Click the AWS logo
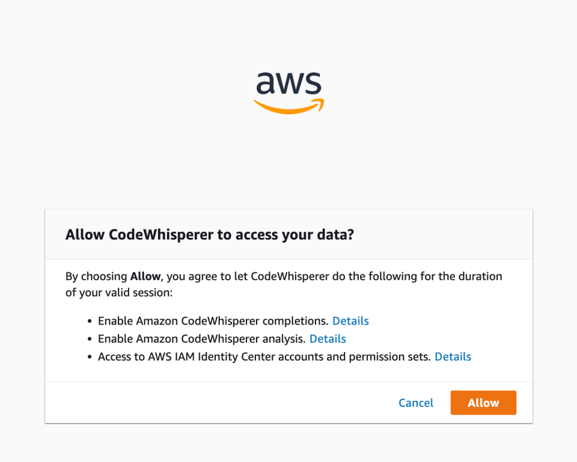The width and height of the screenshot is (577, 462). point(288,90)
